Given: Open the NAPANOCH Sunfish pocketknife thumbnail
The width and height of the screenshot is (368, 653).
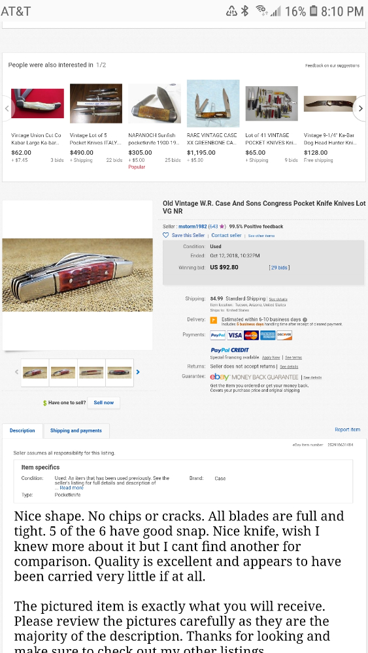Looking at the screenshot, I should point(154,103).
